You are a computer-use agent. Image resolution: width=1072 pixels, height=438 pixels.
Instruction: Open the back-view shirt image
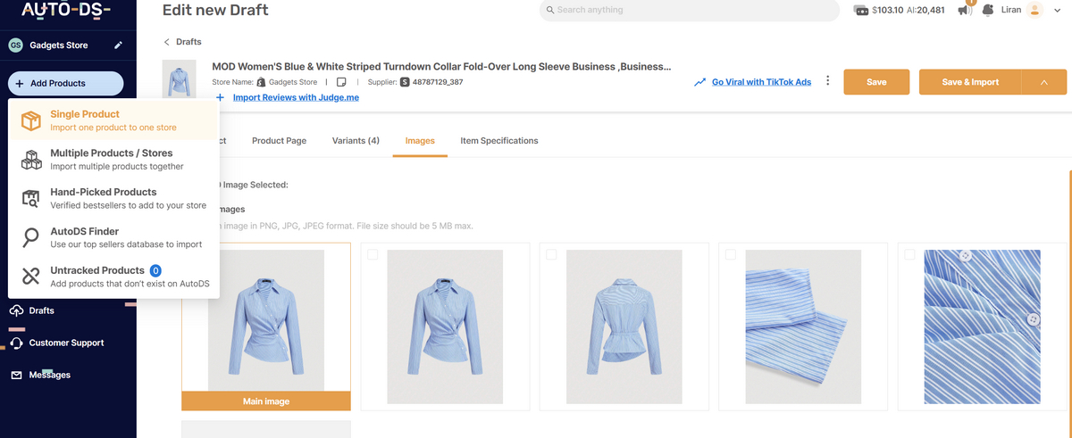click(x=624, y=326)
